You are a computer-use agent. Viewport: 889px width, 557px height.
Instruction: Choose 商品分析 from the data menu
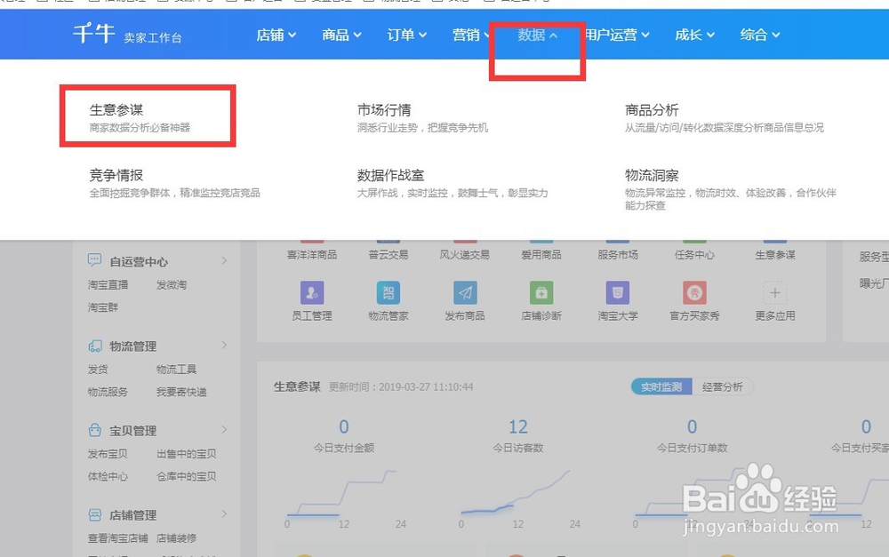(652, 110)
